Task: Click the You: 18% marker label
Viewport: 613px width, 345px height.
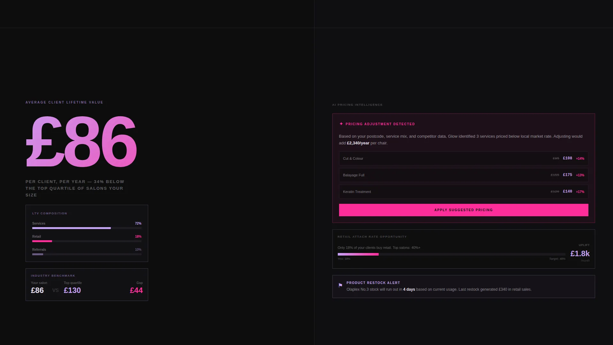Action: pos(344,259)
